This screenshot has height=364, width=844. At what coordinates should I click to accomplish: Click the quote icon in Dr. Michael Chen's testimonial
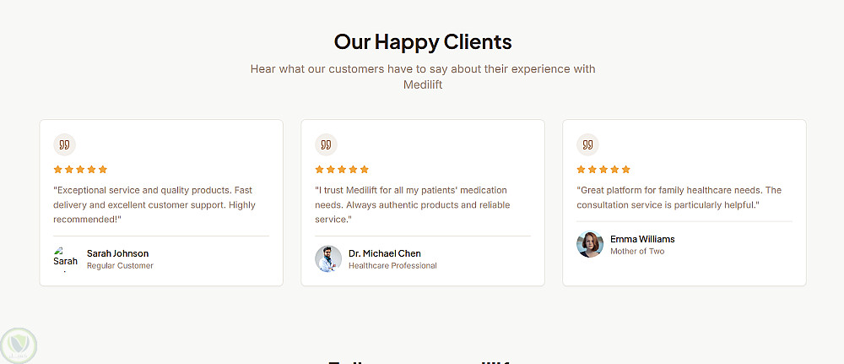tap(325, 144)
